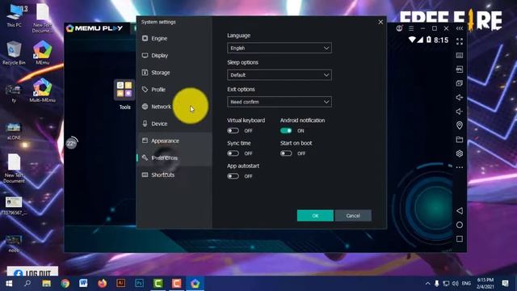
Task: Click MEmu fullscreen icon in sidebar
Action: (460, 41)
